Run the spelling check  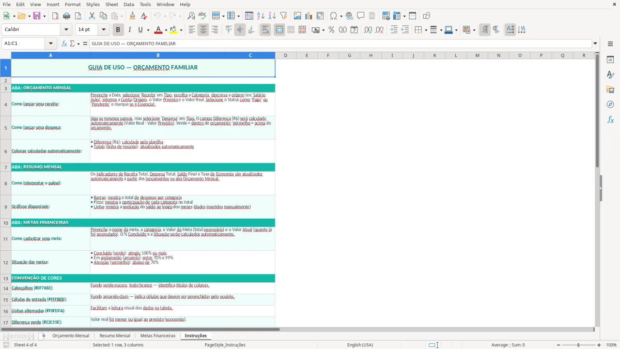(x=203, y=16)
